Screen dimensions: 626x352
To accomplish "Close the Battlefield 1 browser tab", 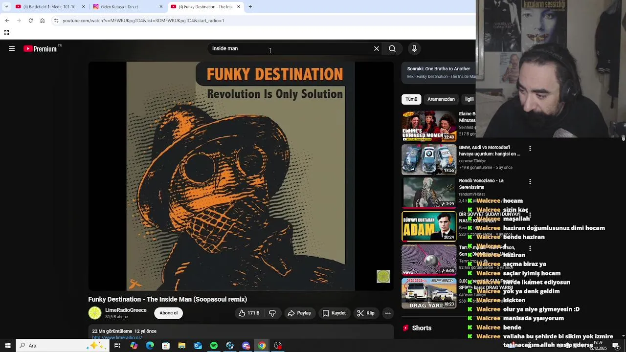I will pyautogui.click(x=83, y=7).
